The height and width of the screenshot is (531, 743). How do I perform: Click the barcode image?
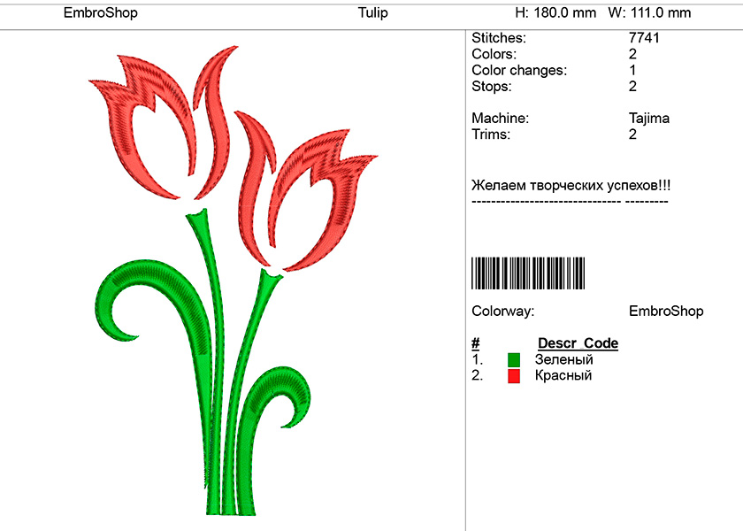click(528, 273)
